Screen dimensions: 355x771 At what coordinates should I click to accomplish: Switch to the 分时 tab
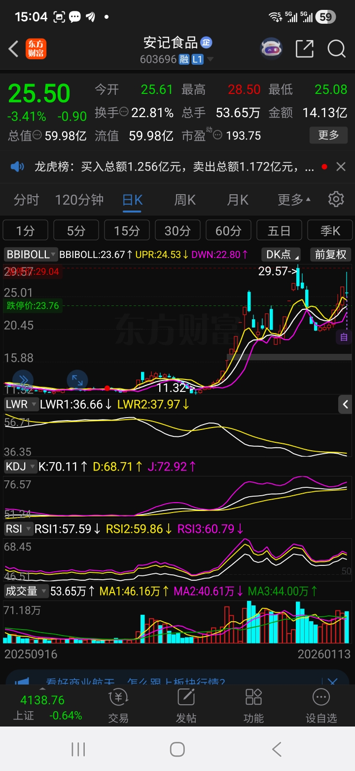[x=26, y=200]
